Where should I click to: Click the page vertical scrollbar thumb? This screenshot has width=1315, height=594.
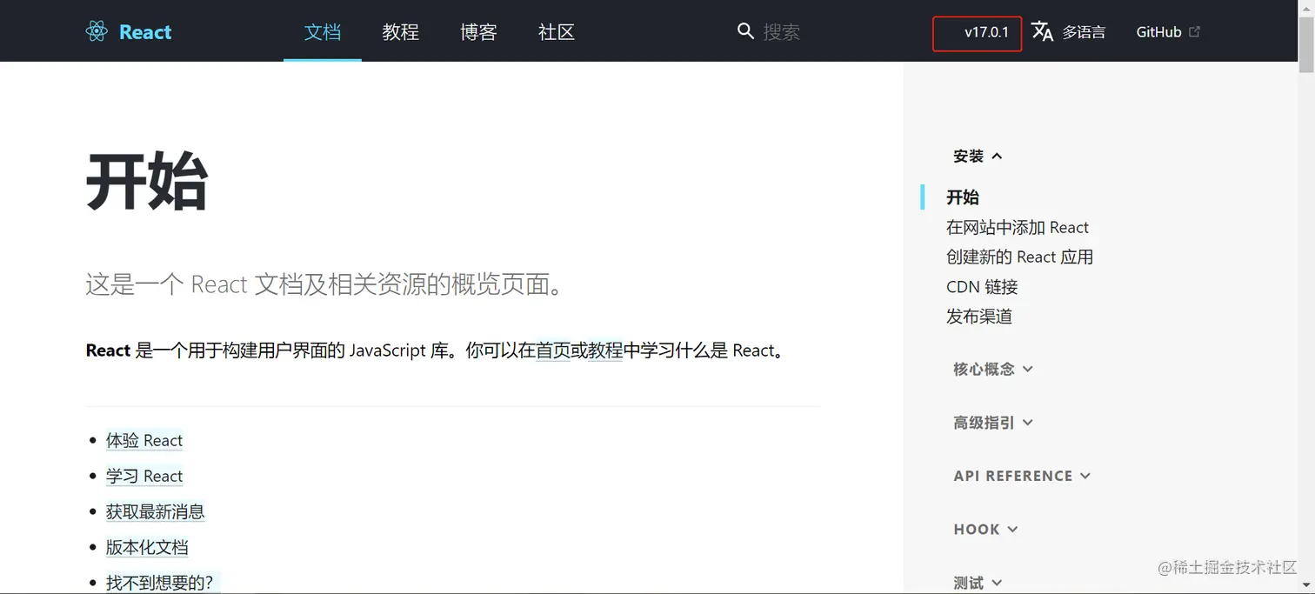tap(1306, 43)
